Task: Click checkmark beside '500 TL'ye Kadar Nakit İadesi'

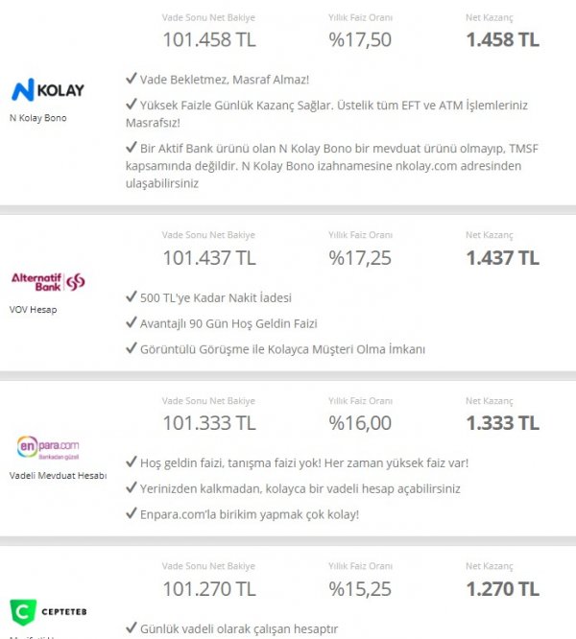Action: tap(132, 297)
